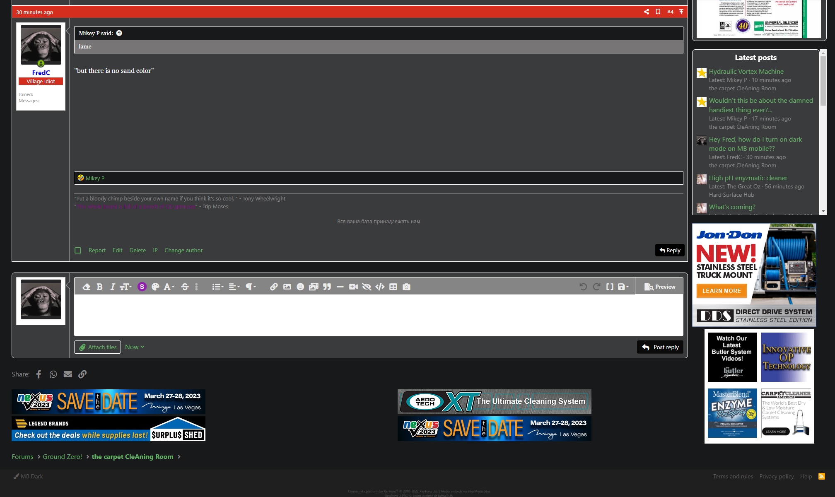Viewport: 835px width, 497px height.
Task: Tick the post selection checkbox
Action: (x=78, y=250)
